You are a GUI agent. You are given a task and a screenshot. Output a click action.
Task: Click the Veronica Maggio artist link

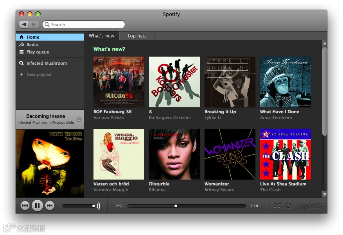pyautogui.click(x=111, y=190)
